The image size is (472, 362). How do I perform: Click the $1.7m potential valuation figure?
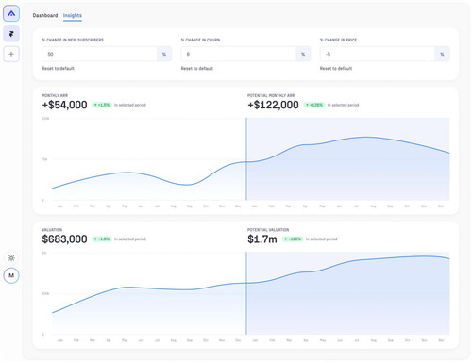click(262, 239)
